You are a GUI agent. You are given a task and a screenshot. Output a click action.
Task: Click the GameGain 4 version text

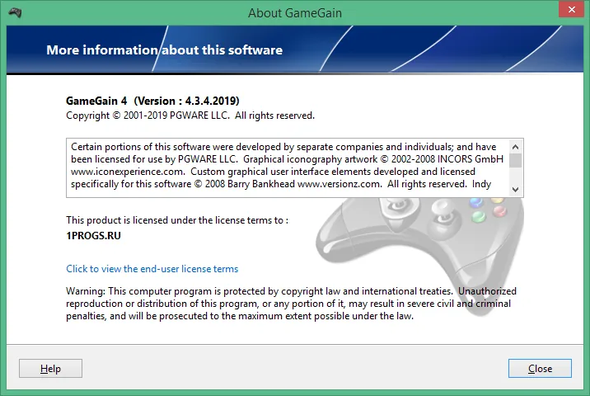(152, 101)
